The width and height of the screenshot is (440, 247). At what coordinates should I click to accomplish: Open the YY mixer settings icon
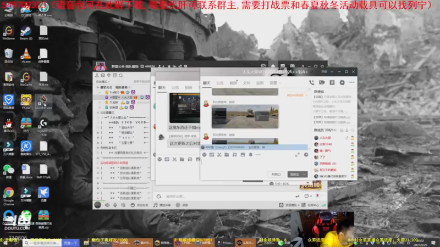123,205
